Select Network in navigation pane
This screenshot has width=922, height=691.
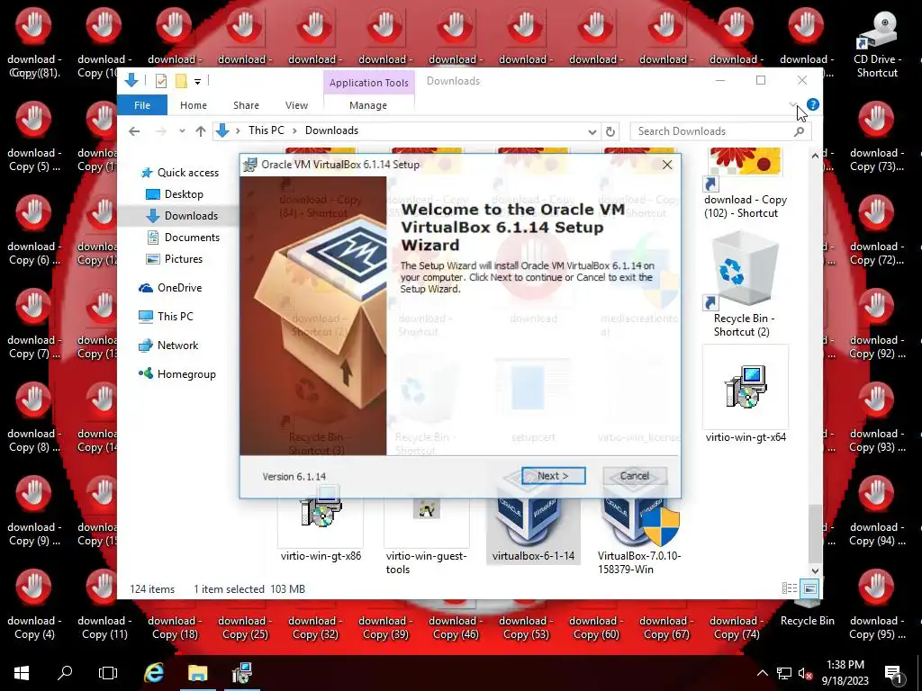(x=177, y=345)
